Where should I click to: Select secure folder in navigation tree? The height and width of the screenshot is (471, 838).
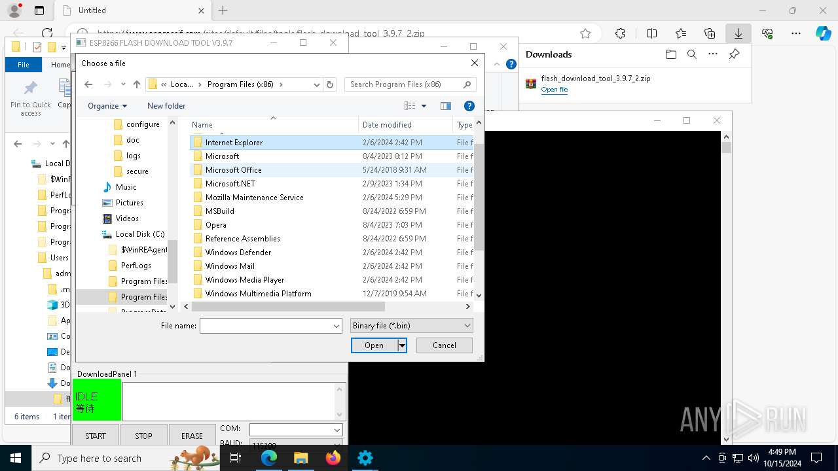click(x=131, y=171)
